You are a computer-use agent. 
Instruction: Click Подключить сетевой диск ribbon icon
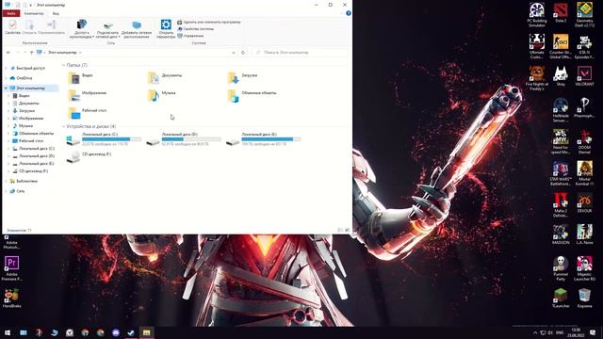108,25
